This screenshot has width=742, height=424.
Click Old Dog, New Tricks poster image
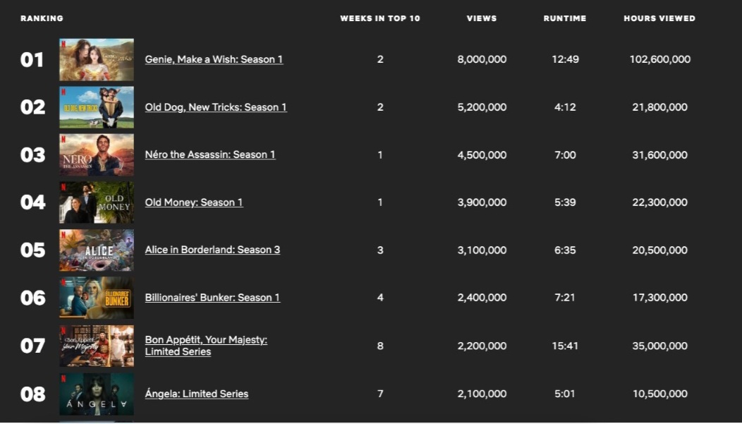point(97,107)
